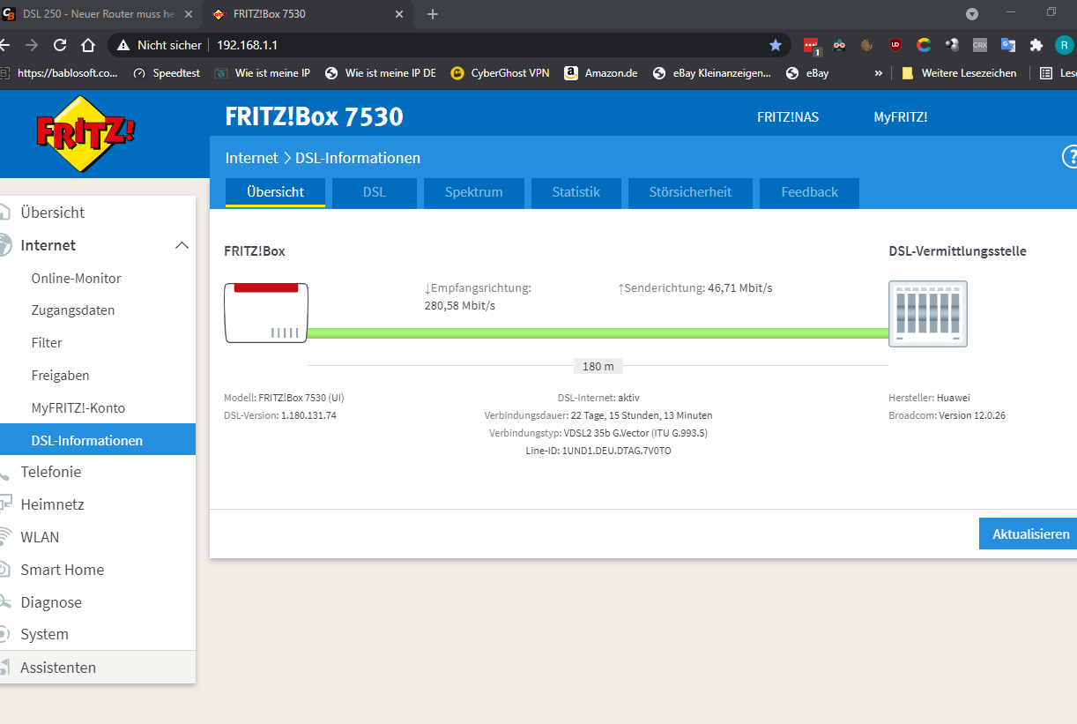1077x724 pixels.
Task: Open the Google Translate extension icon
Action: [1008, 44]
